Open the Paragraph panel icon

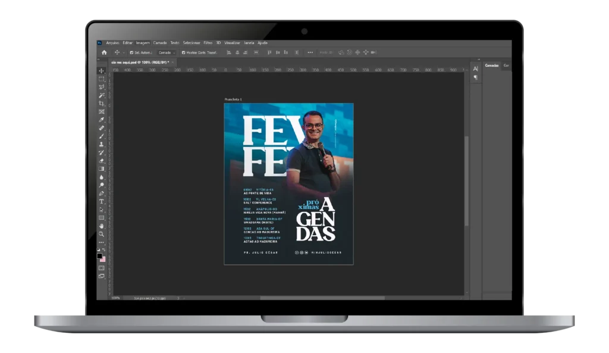coord(475,78)
